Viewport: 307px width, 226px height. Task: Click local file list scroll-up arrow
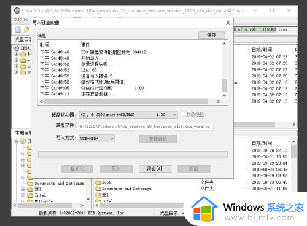coord(294,142)
